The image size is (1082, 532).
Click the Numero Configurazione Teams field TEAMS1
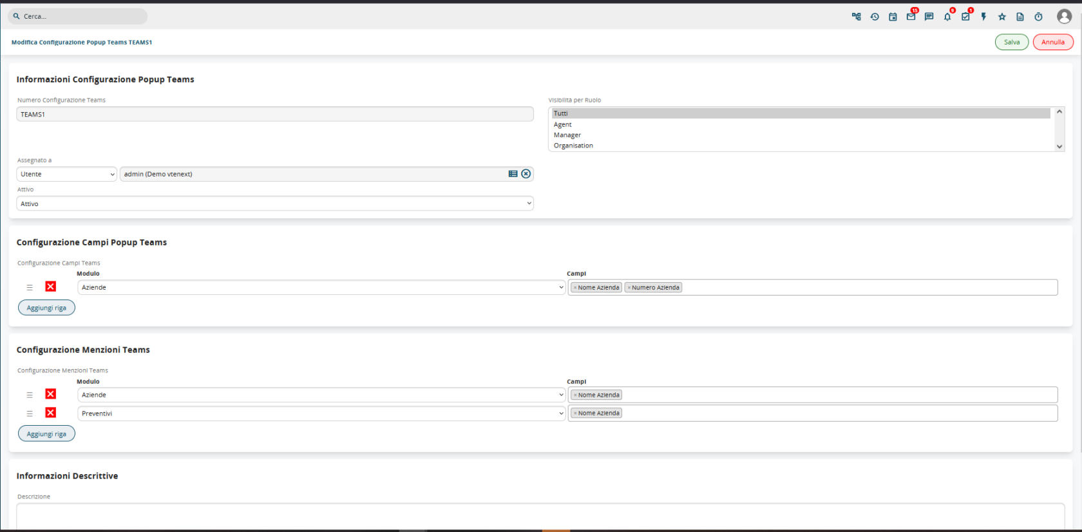[x=275, y=114]
